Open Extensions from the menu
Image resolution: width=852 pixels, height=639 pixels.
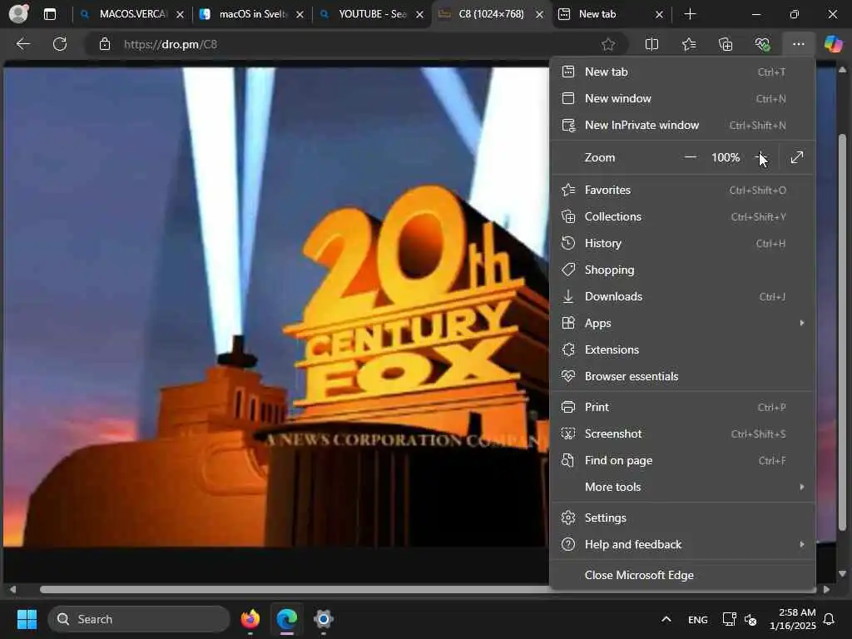coord(682,350)
